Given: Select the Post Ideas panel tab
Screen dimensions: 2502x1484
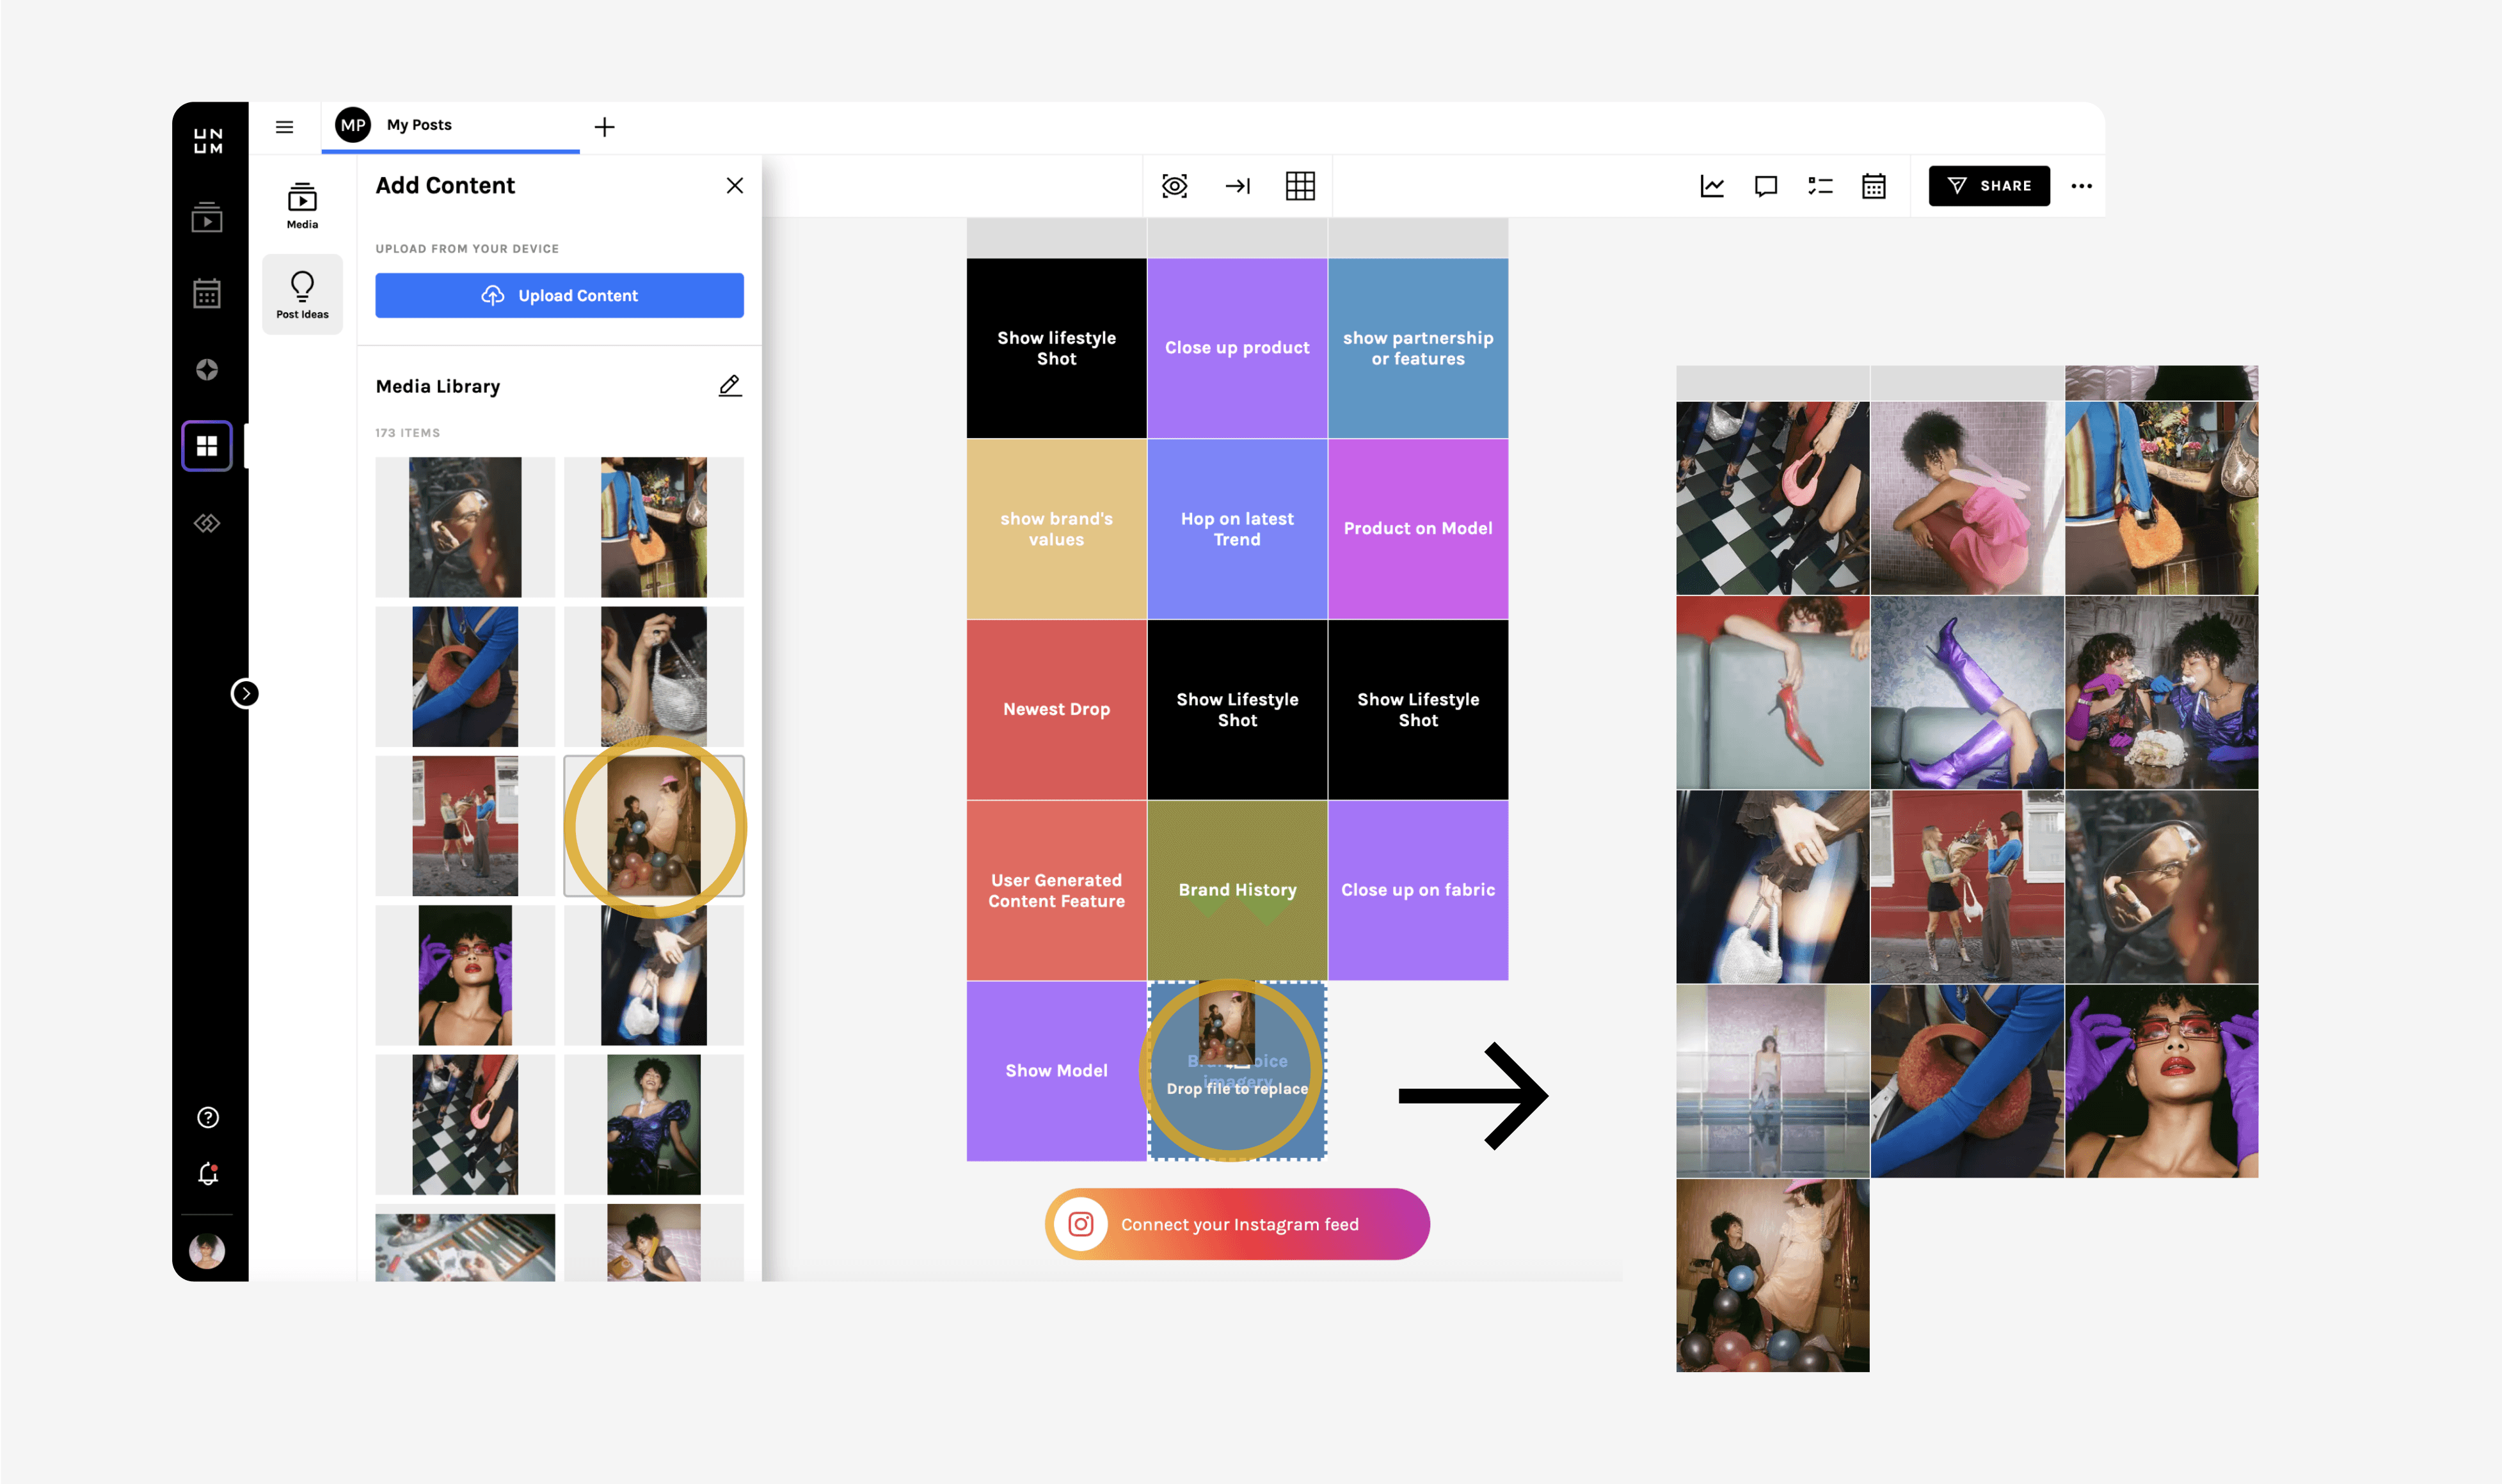Looking at the screenshot, I should point(302,294).
